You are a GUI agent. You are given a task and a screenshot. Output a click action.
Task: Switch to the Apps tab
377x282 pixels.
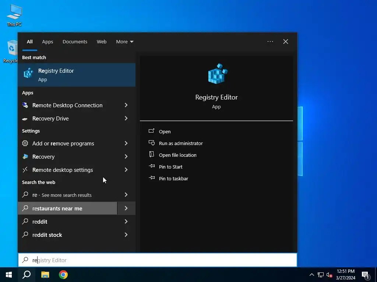47,42
